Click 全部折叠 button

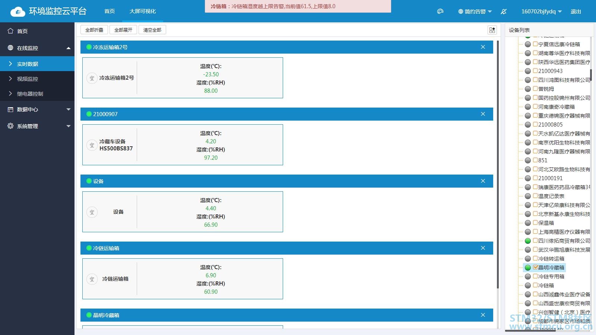point(94,30)
